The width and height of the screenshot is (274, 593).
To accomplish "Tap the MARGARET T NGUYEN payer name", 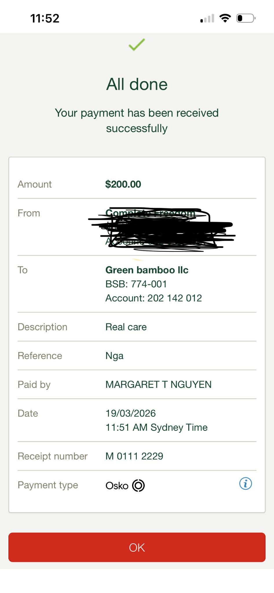I will coord(158,384).
